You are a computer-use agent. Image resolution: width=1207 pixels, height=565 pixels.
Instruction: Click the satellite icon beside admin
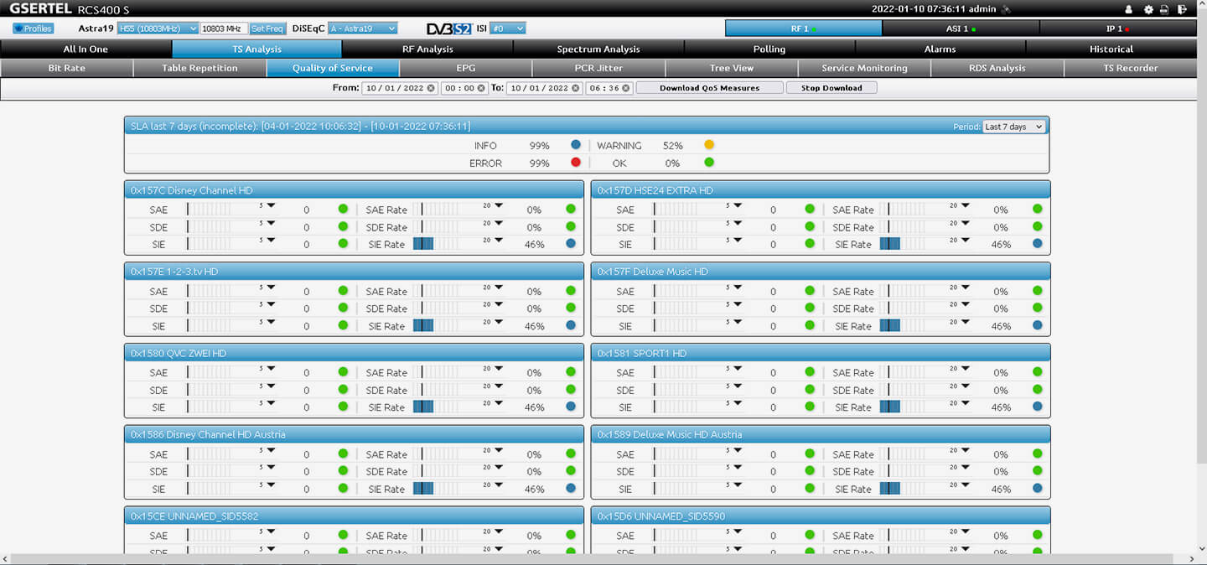(x=1006, y=9)
